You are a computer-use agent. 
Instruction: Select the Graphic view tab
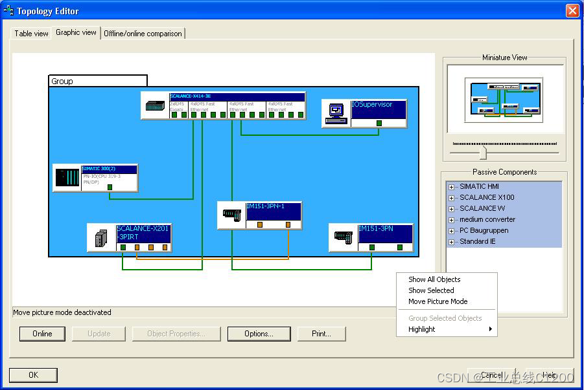coord(76,32)
